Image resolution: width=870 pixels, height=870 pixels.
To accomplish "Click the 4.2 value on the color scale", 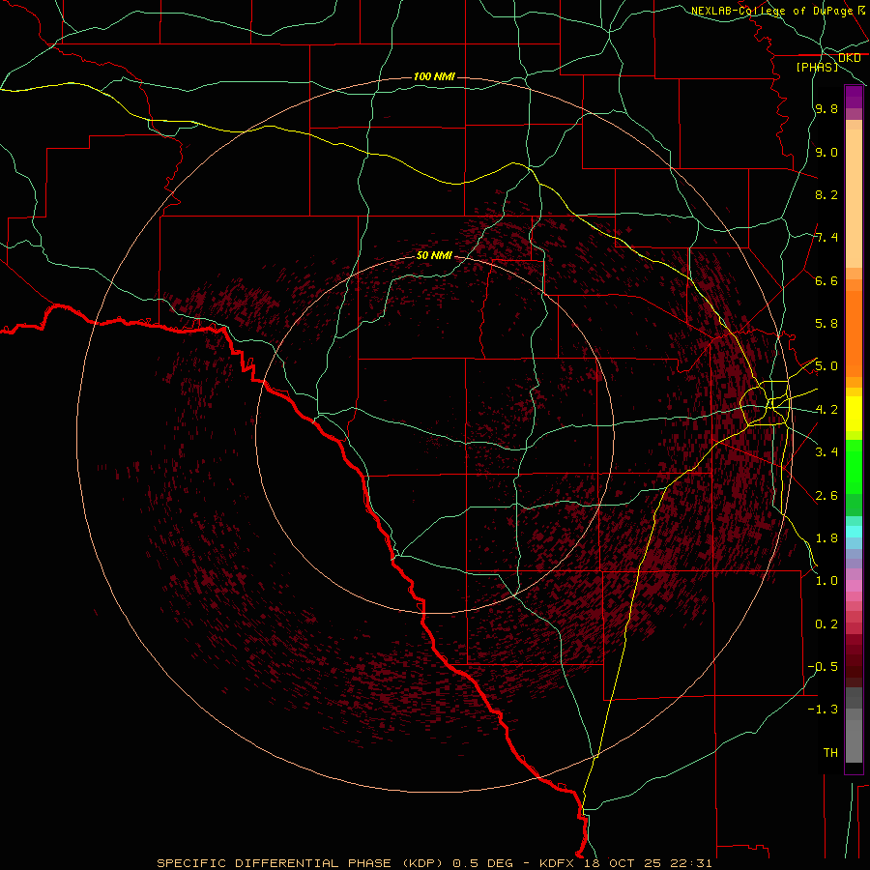I will coord(826,410).
